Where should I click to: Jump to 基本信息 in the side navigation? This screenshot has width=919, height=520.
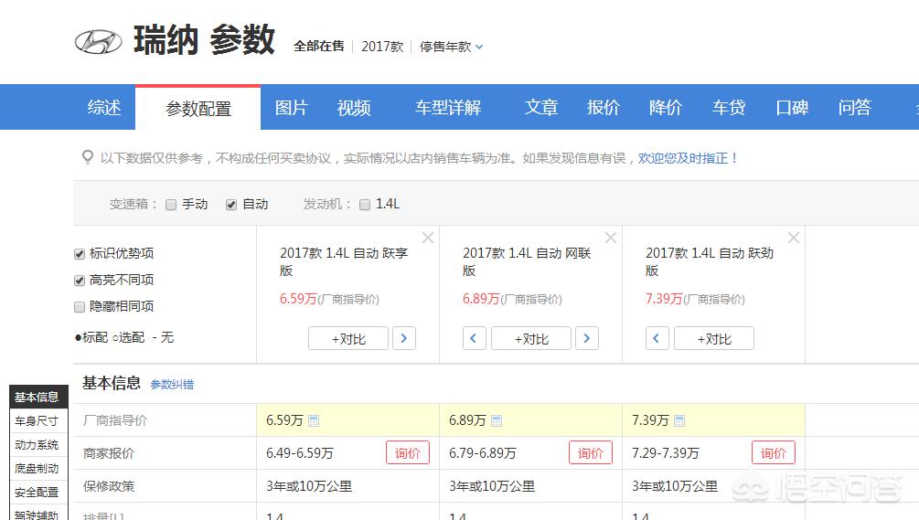tap(38, 397)
